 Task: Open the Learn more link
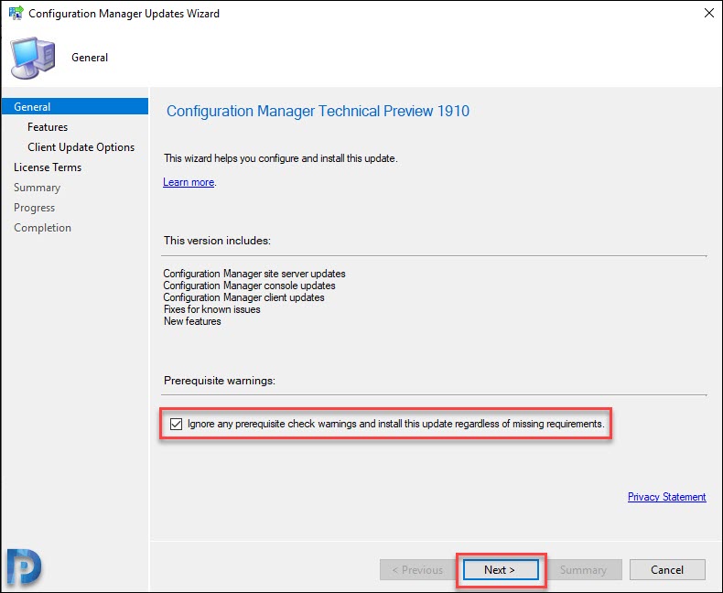[189, 182]
